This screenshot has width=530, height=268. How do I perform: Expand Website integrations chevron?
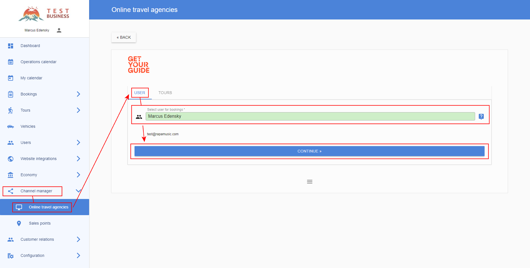78,159
